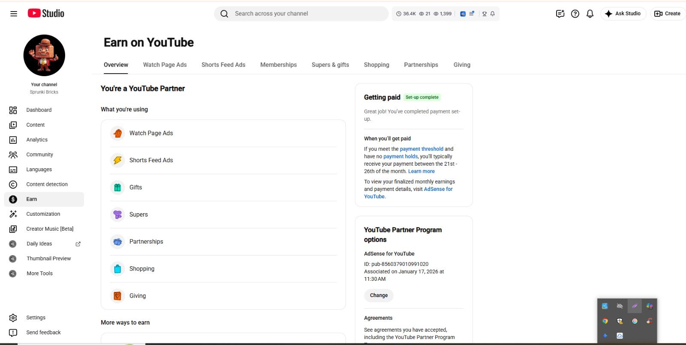Screen dimensions: 686x345
Task: Click the small bell icon in stats bar
Action: [x=493, y=14]
